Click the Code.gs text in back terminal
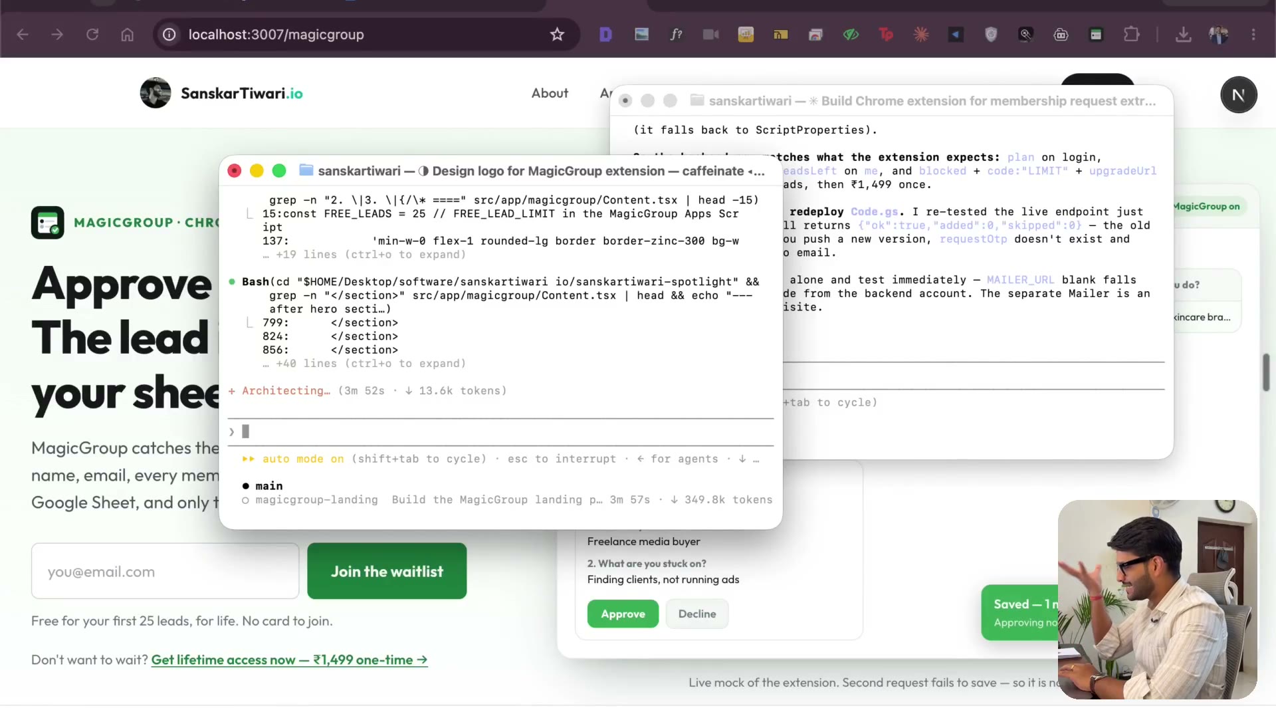 tap(874, 211)
